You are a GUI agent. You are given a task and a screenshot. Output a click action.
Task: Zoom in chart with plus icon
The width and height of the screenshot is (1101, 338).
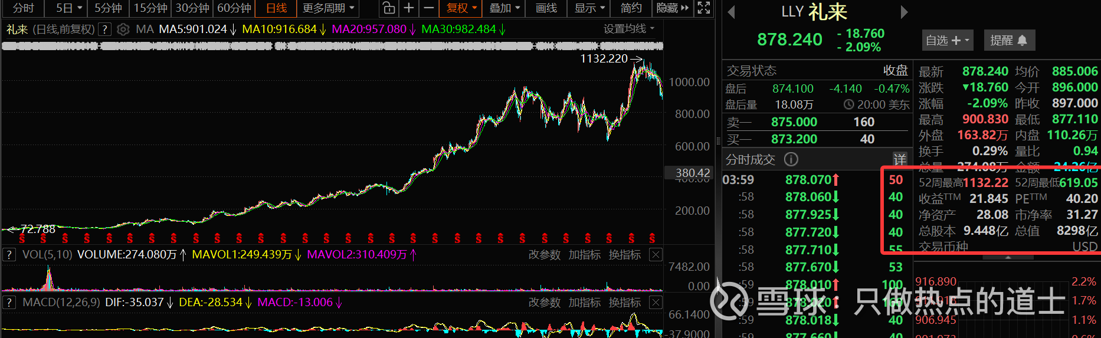[408, 8]
